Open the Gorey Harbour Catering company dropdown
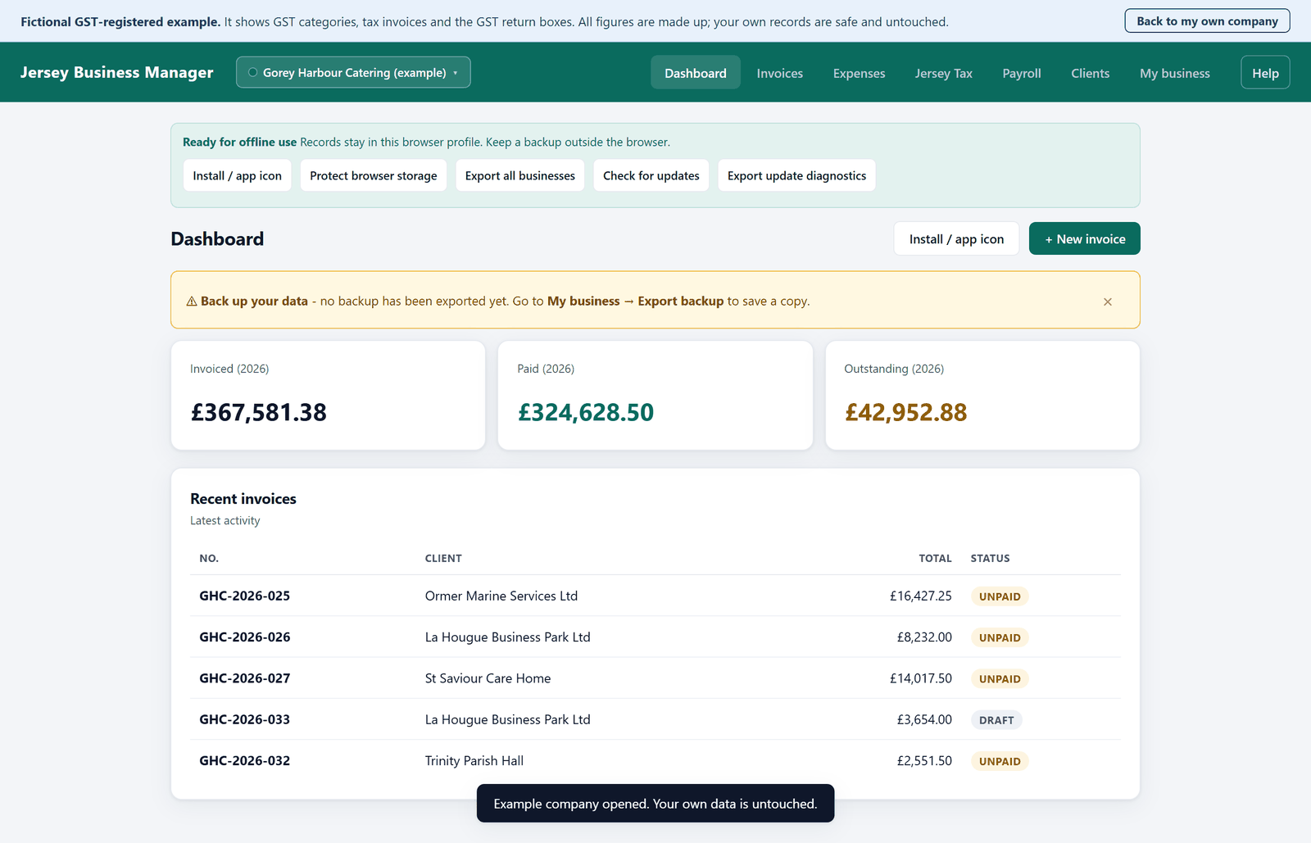Screen dimensions: 1311x843 [x=353, y=72]
